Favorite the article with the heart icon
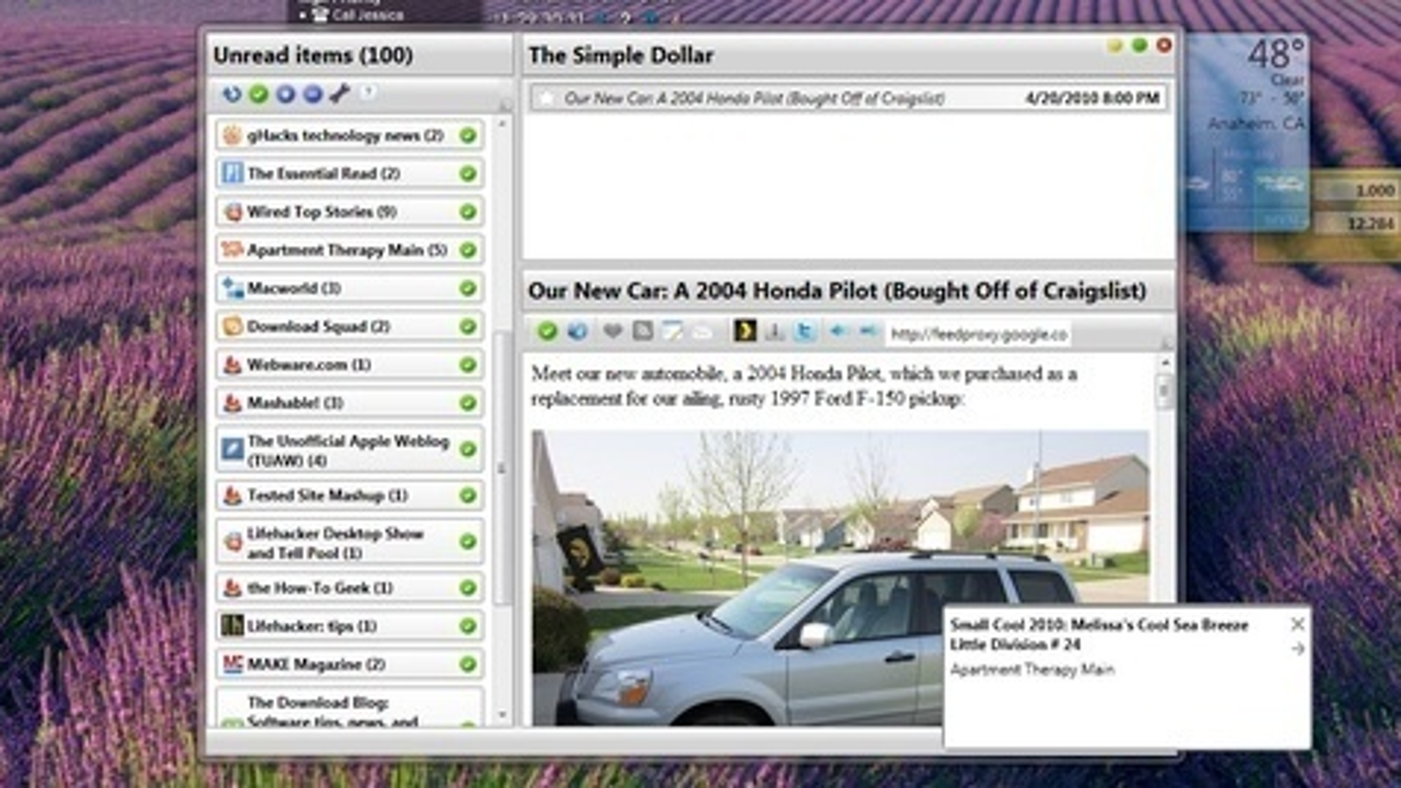The image size is (1401, 788). pos(612,331)
